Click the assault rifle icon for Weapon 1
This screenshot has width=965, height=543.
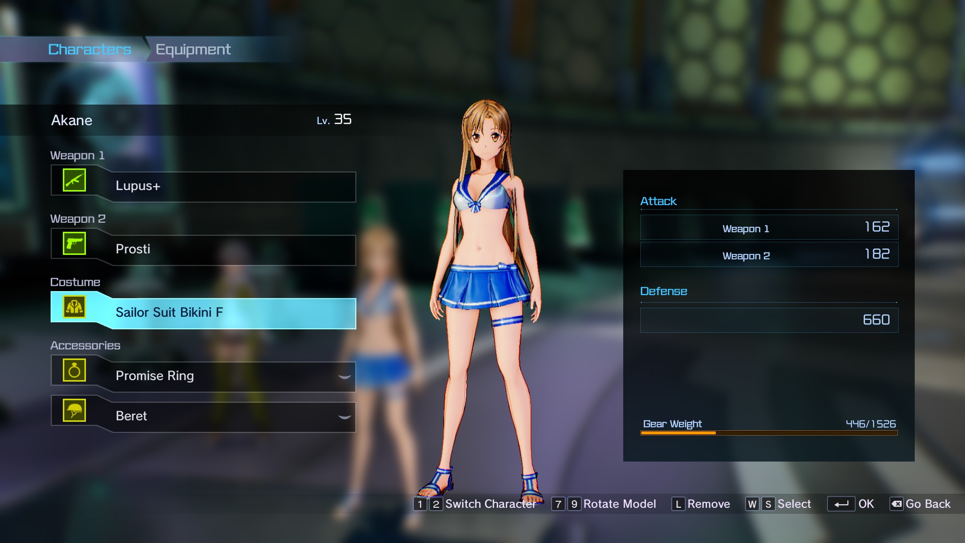[x=74, y=180]
